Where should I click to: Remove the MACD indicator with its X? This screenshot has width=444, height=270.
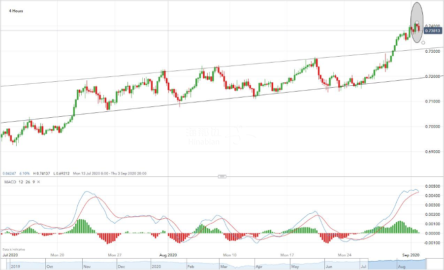pos(39,182)
